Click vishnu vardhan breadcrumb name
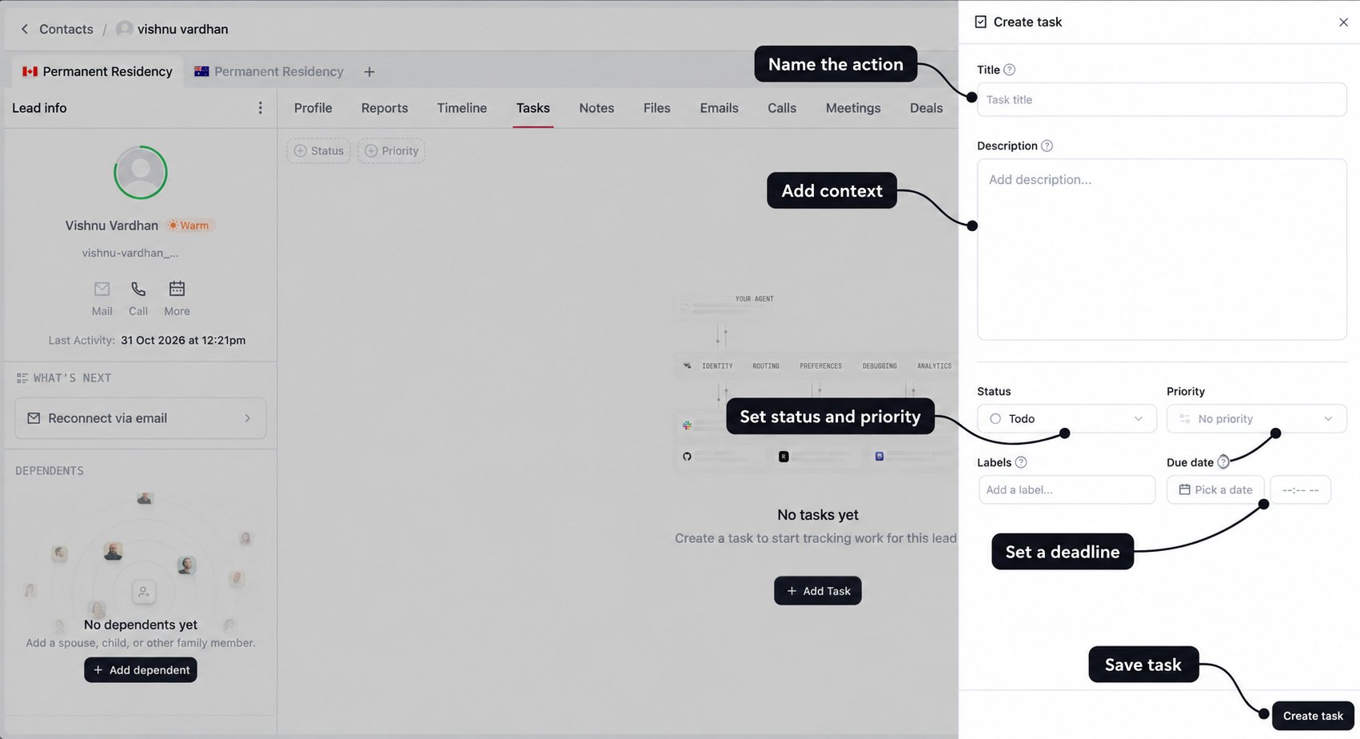 coord(182,29)
